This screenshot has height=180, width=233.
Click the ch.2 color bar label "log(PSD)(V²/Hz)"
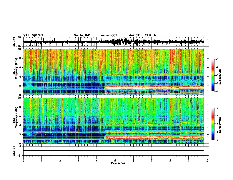pyautogui.click(x=220, y=125)
